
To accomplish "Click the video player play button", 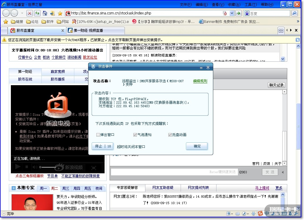I will [x=18, y=167].
